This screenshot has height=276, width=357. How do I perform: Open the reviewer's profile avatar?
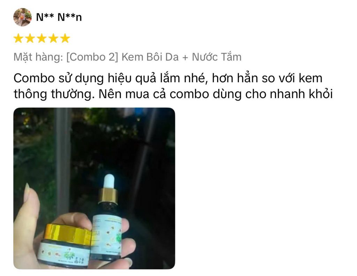coord(23,17)
